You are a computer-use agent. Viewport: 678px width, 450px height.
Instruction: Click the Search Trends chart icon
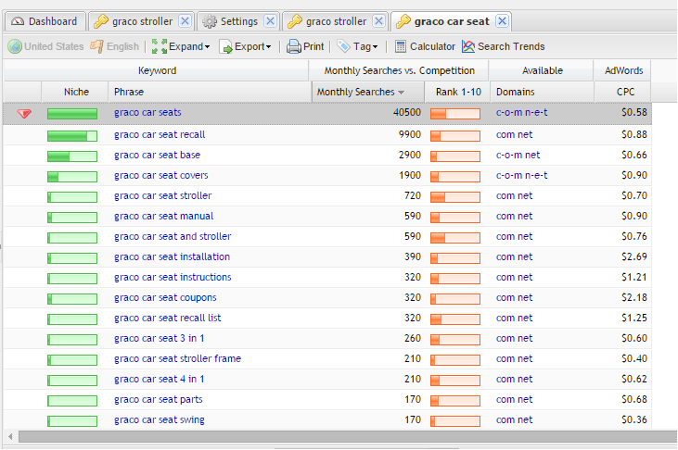click(468, 46)
